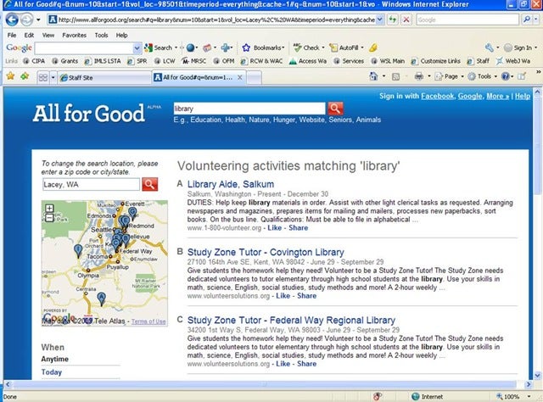Click the horizontal scrollbar

(265, 384)
